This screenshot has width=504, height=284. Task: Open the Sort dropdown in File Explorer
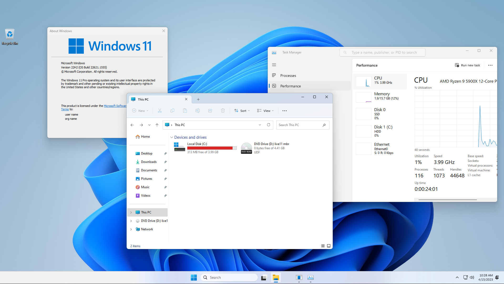pos(241,111)
